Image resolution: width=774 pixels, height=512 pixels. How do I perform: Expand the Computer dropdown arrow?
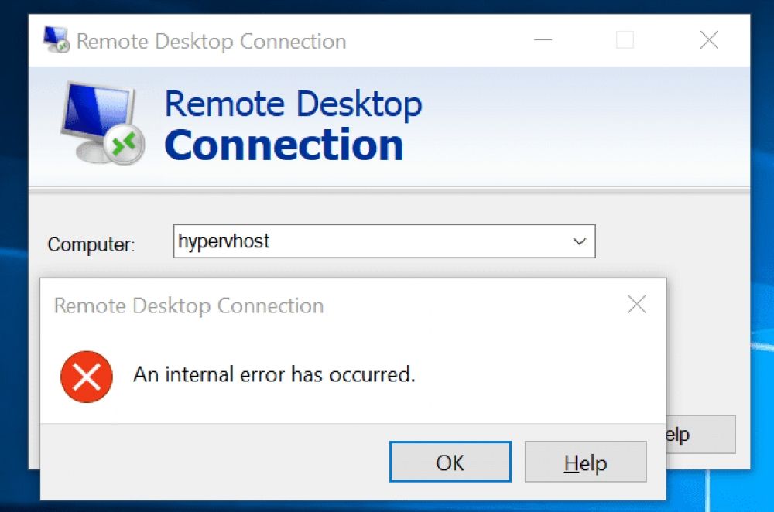579,241
